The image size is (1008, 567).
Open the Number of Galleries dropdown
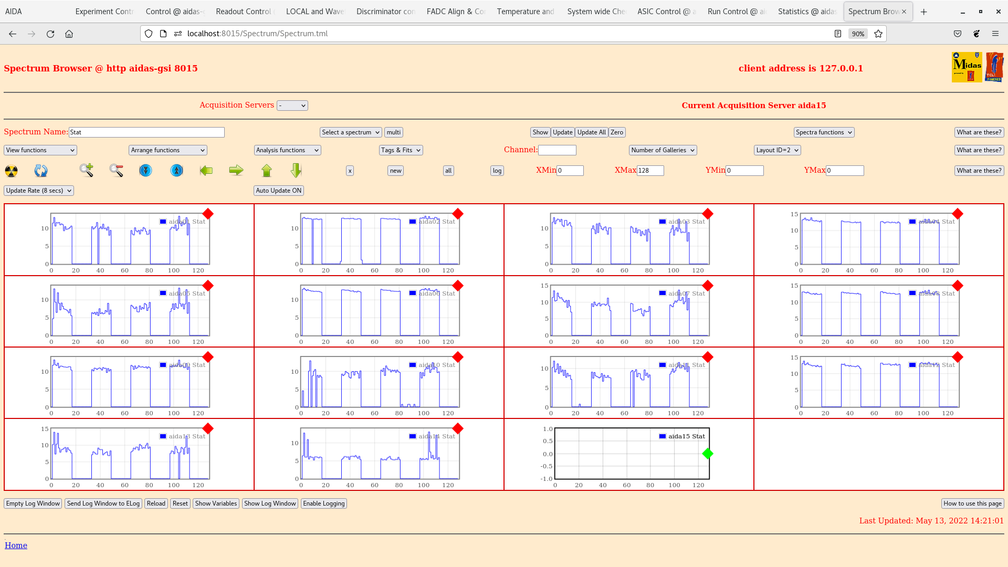coord(663,150)
